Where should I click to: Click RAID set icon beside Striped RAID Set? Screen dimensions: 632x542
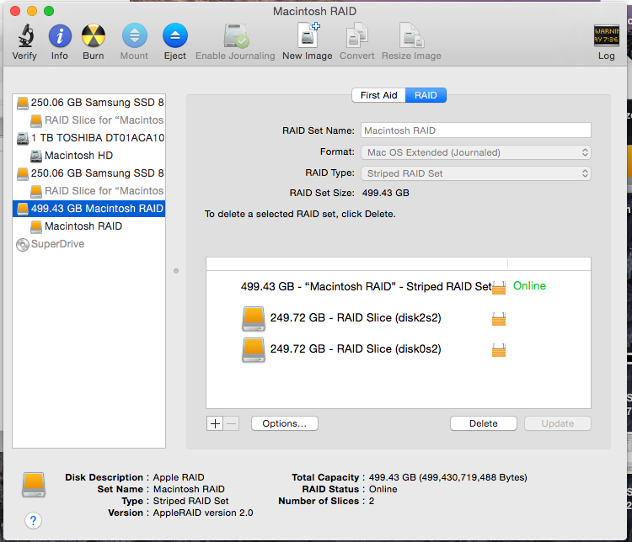pos(499,288)
